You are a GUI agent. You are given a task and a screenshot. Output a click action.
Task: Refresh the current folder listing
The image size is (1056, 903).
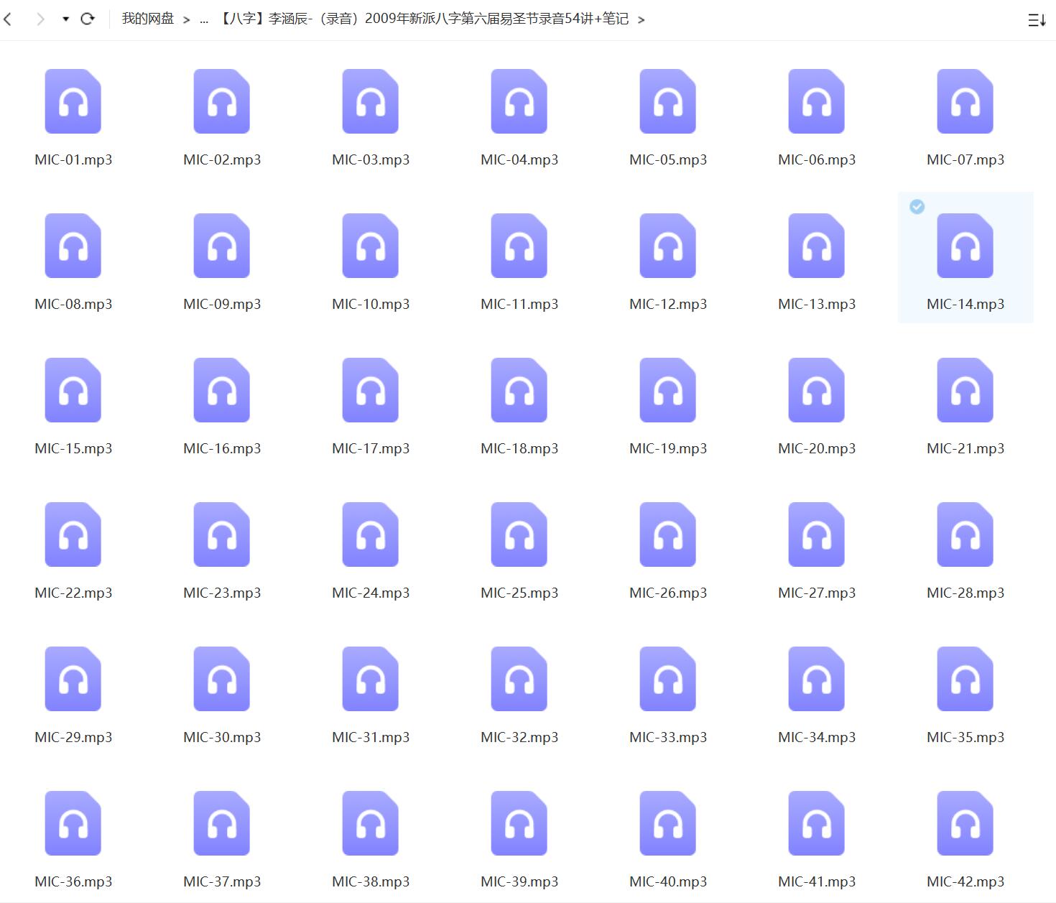88,19
